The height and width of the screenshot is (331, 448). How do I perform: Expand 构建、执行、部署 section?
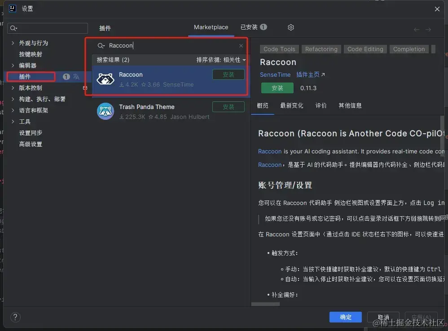pos(13,99)
